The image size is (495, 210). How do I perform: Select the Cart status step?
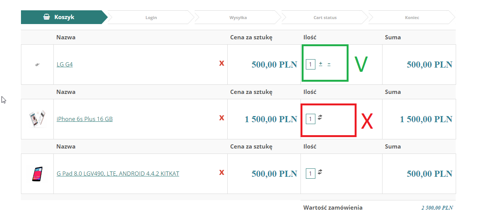325,18
